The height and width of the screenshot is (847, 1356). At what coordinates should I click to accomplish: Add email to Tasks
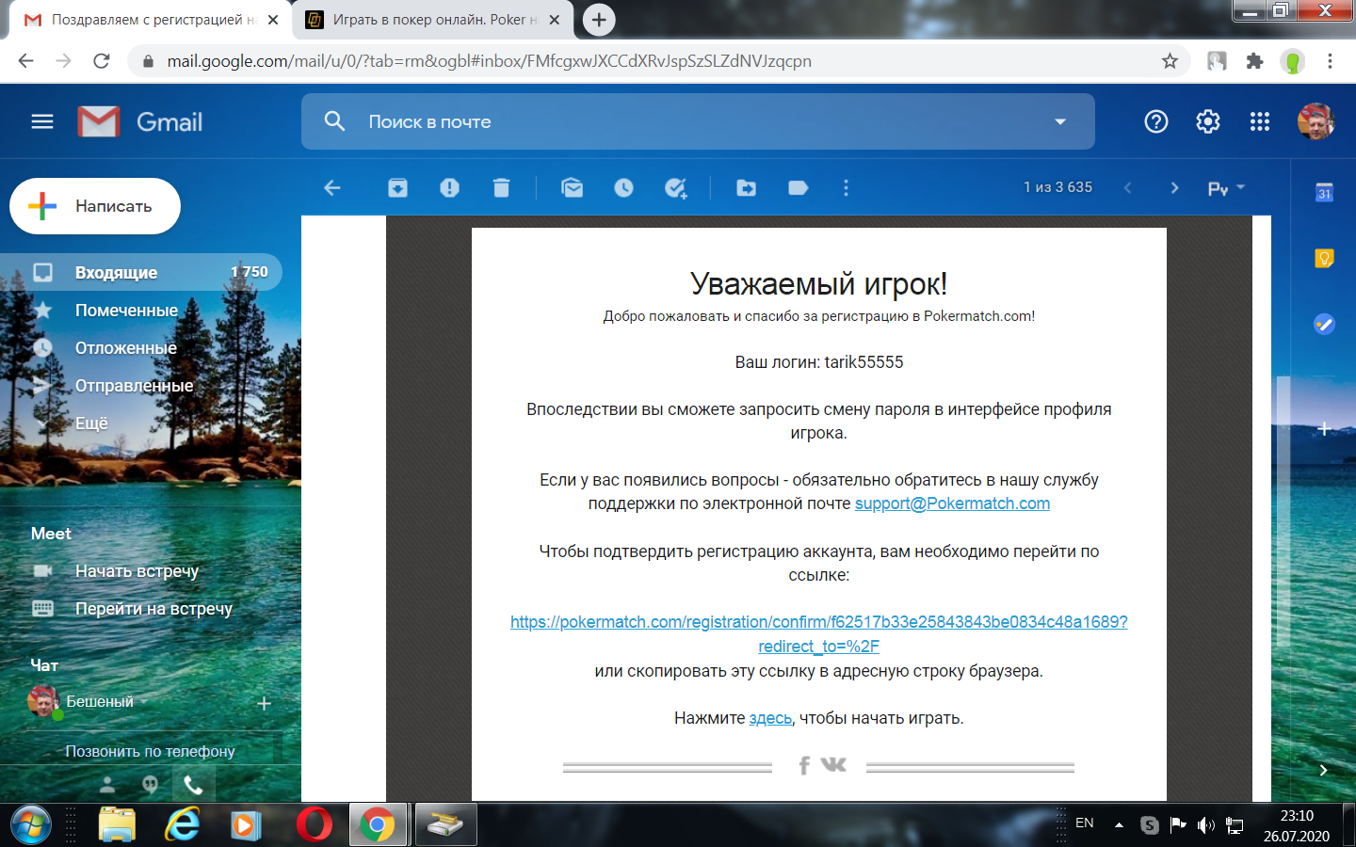[675, 188]
